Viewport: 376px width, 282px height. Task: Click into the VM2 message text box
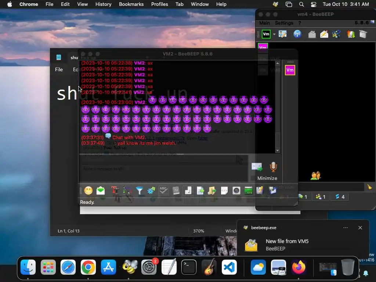(x=164, y=169)
